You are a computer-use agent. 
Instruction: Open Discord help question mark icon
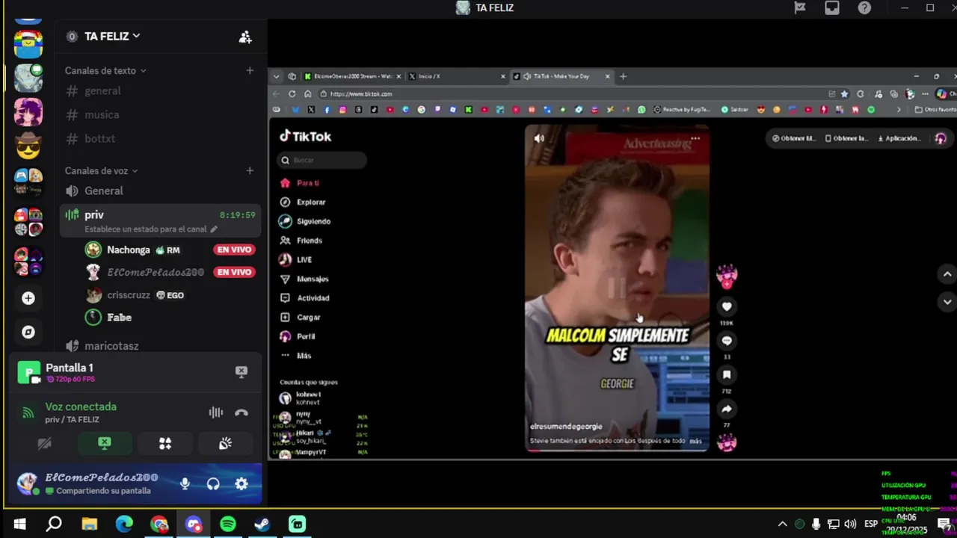pos(864,7)
